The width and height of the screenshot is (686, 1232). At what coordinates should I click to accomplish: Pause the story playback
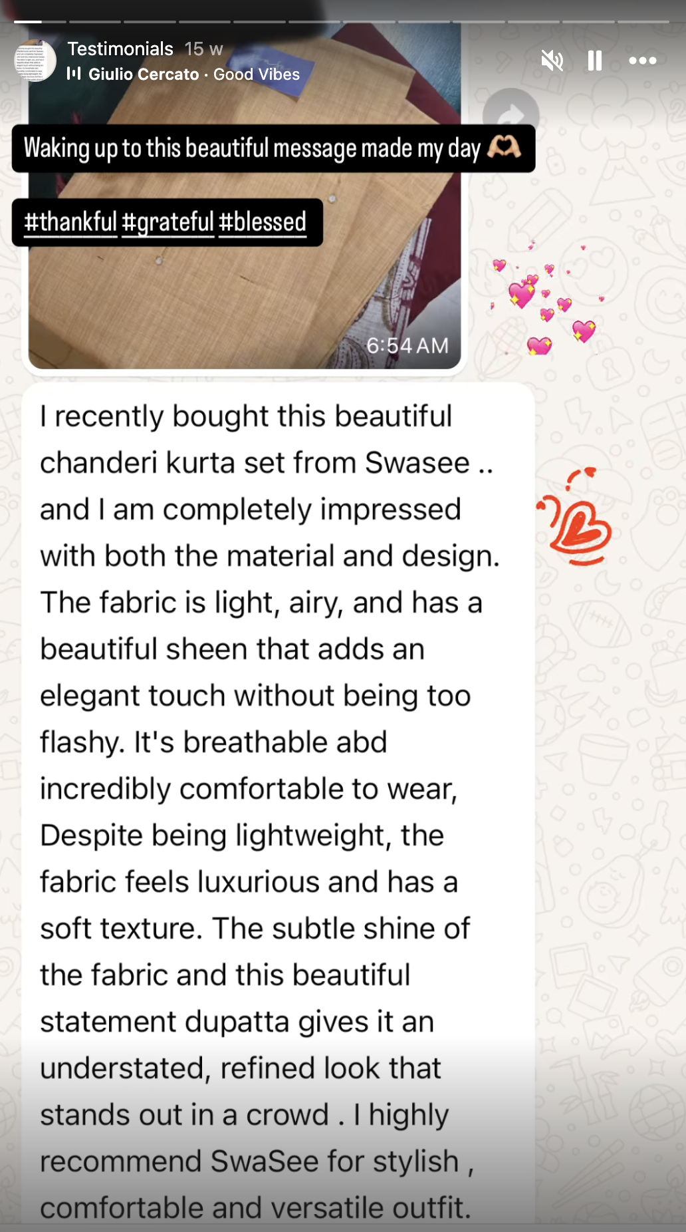click(x=595, y=61)
